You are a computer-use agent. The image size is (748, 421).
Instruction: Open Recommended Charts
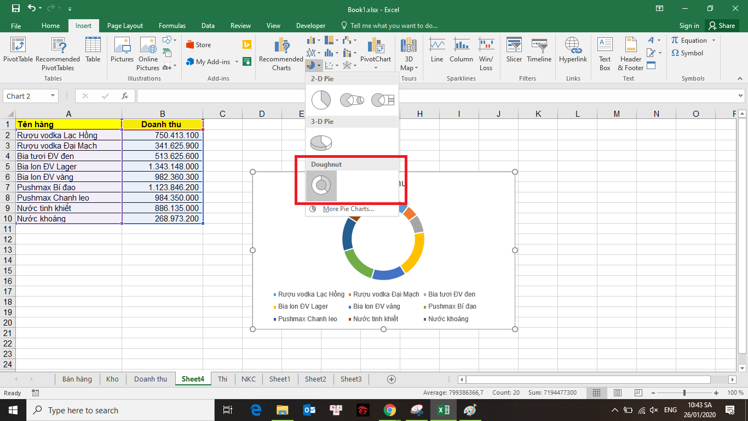pos(281,54)
